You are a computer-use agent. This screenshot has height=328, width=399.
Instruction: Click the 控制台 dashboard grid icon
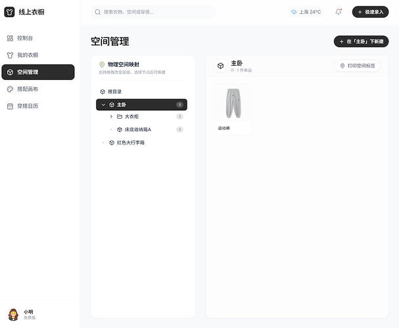(10, 38)
